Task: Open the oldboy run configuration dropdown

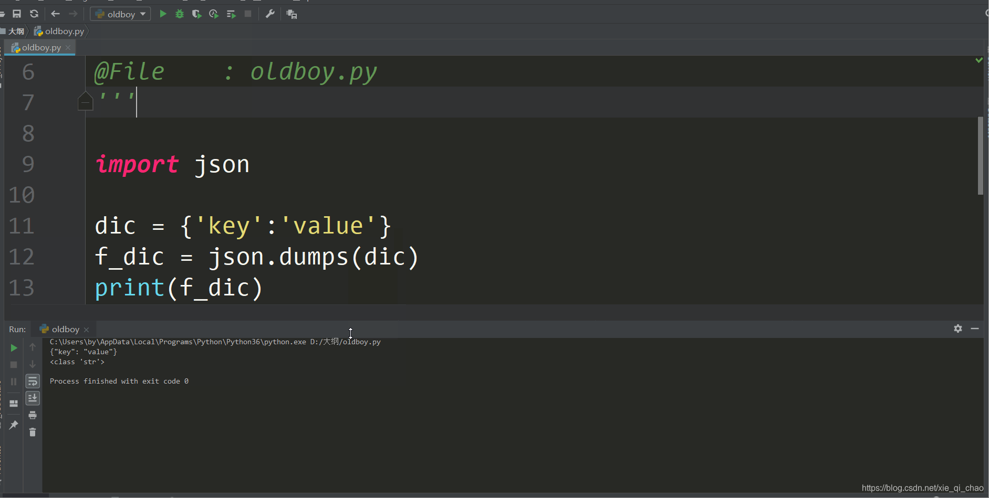Action: (x=120, y=14)
